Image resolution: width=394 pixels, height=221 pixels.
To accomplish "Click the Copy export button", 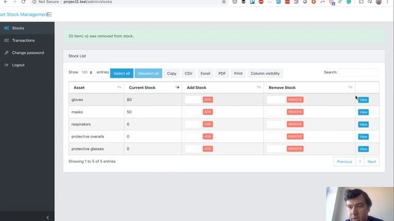I will tap(172, 74).
